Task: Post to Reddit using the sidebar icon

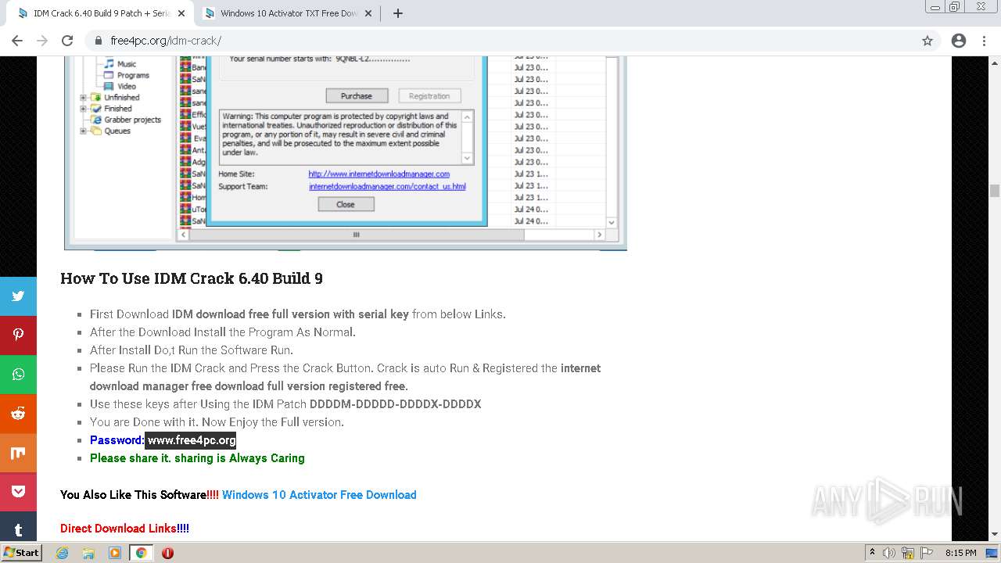Action: 18,414
